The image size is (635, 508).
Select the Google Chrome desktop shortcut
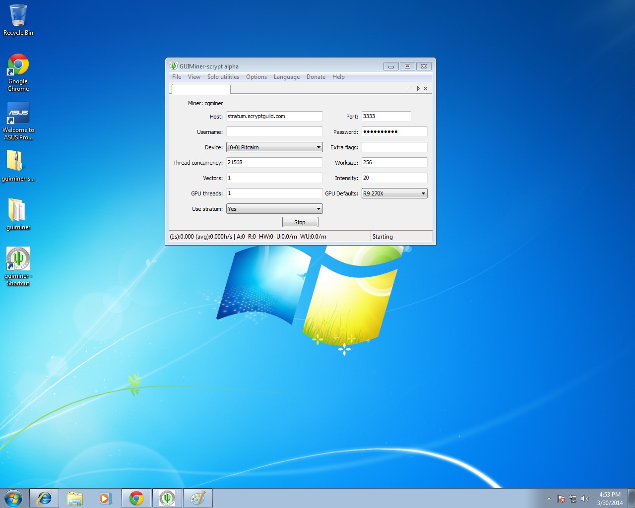[x=18, y=72]
